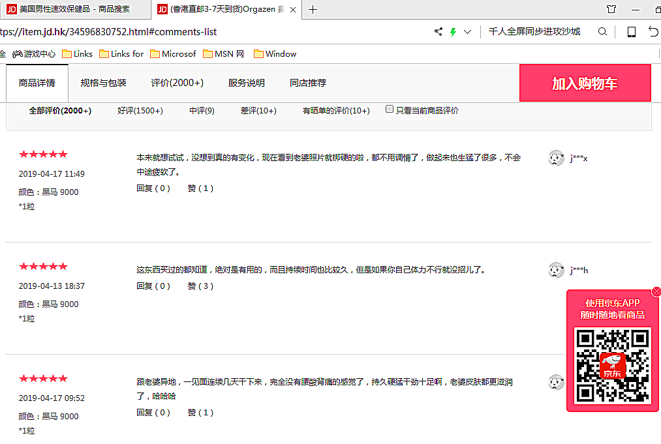Open the browser skin shirt icon
This screenshot has width=661, height=444.
[x=611, y=9]
